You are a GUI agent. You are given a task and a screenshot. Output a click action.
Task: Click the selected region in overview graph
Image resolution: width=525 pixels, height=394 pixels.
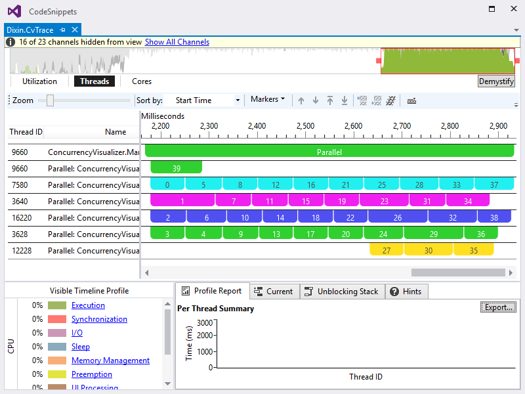pos(448,61)
